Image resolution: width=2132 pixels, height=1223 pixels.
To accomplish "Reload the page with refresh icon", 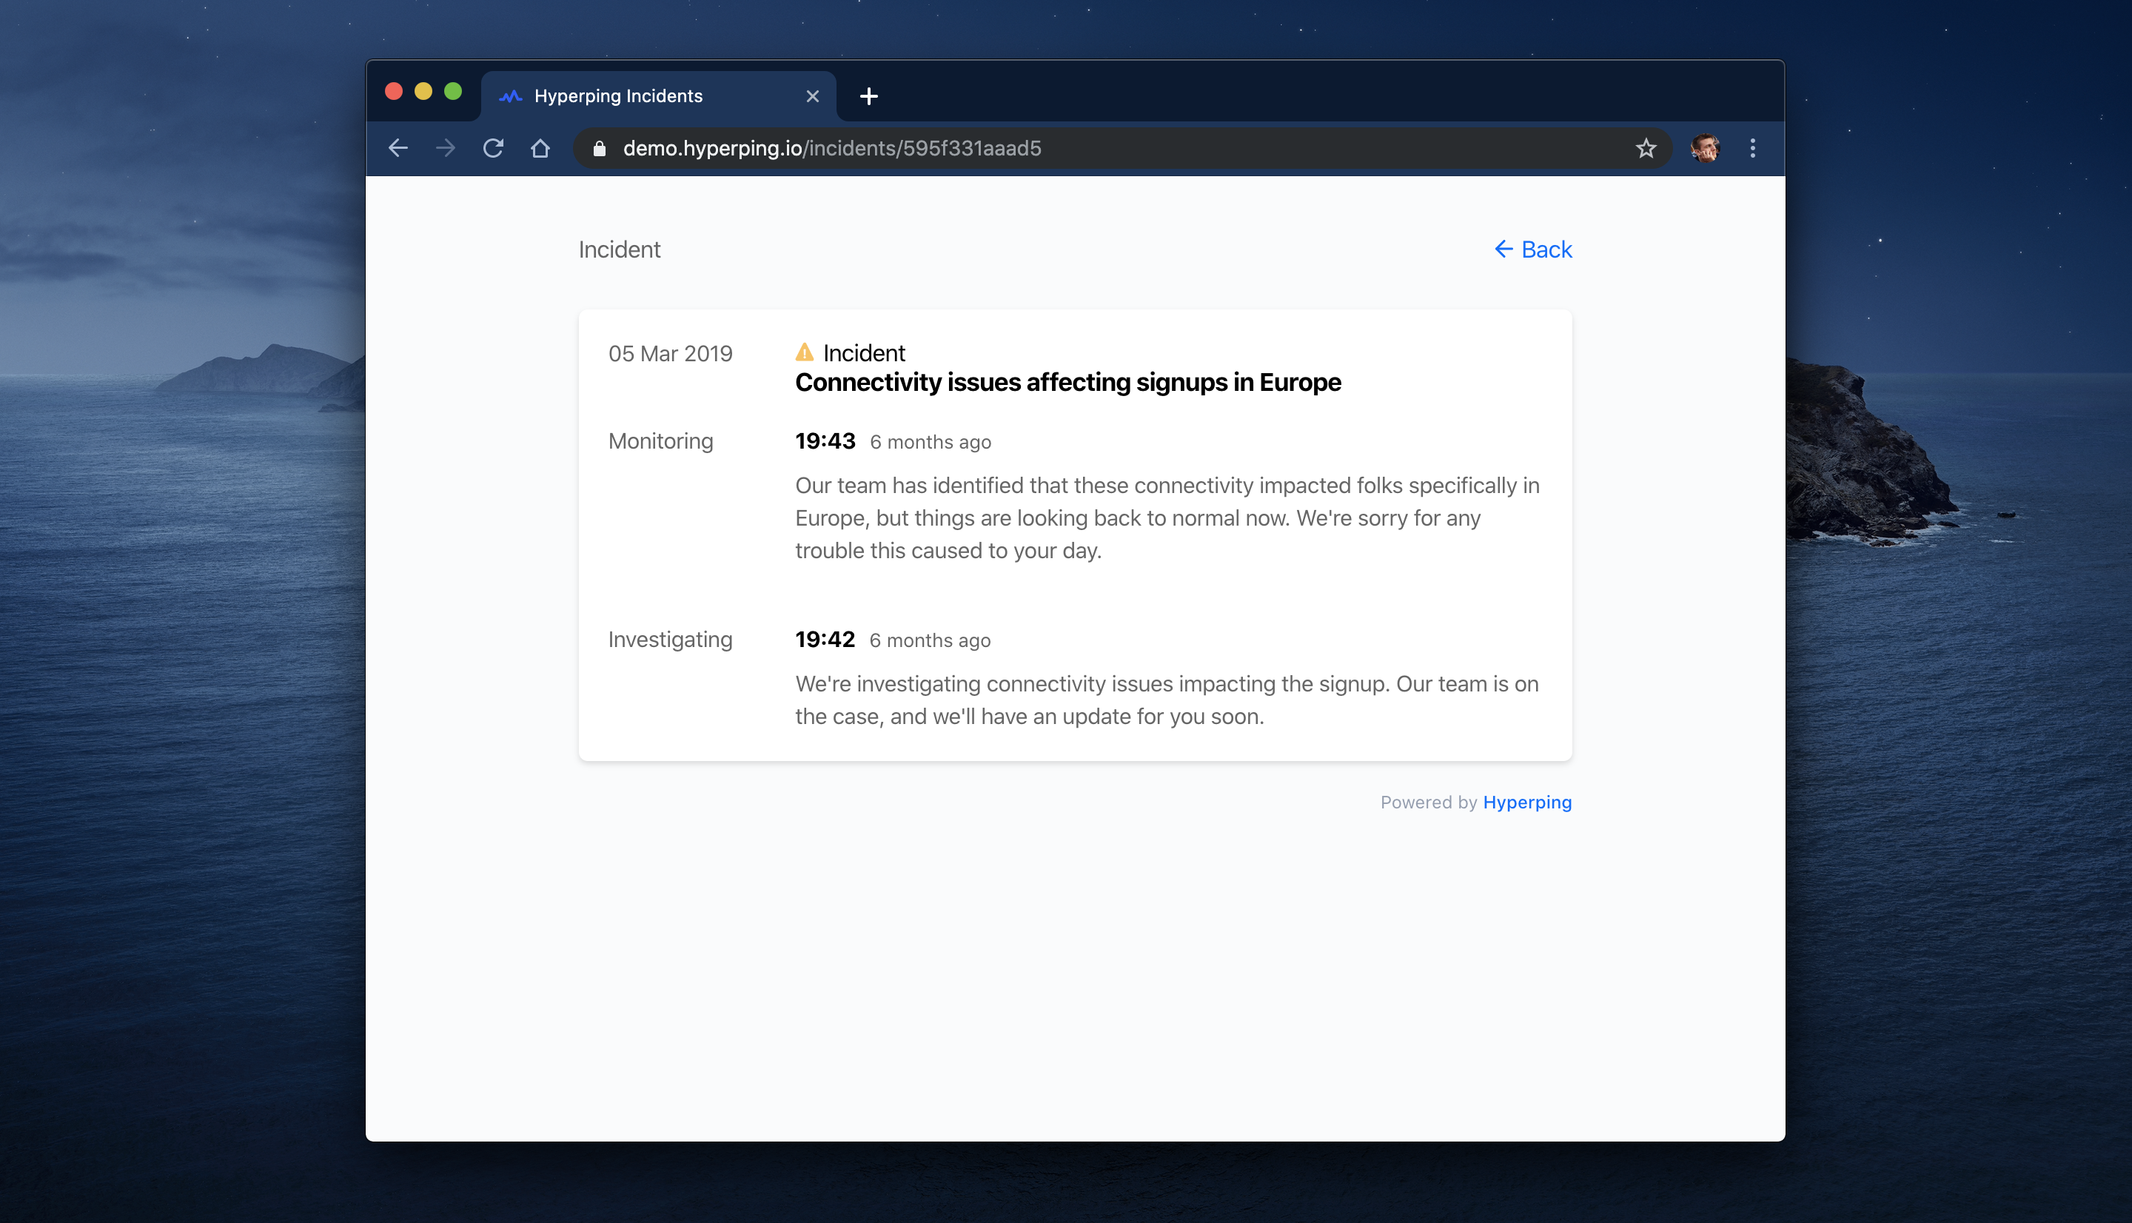I will coord(493,149).
